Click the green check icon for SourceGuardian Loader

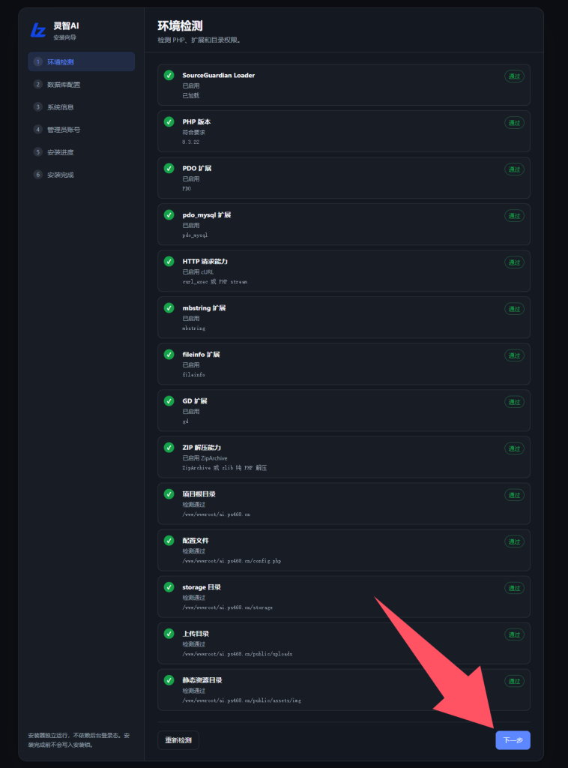(x=169, y=76)
